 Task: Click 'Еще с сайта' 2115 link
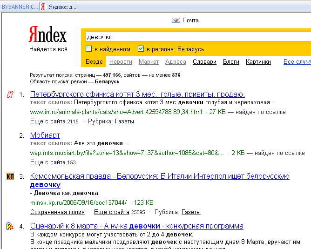48,121
